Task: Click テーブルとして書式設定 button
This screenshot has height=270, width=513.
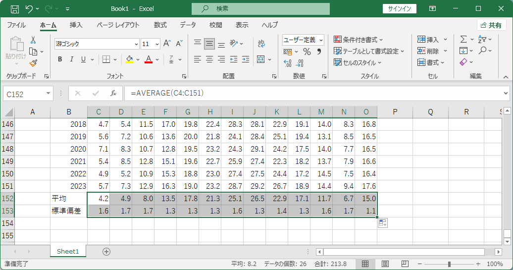Action: click(x=369, y=51)
